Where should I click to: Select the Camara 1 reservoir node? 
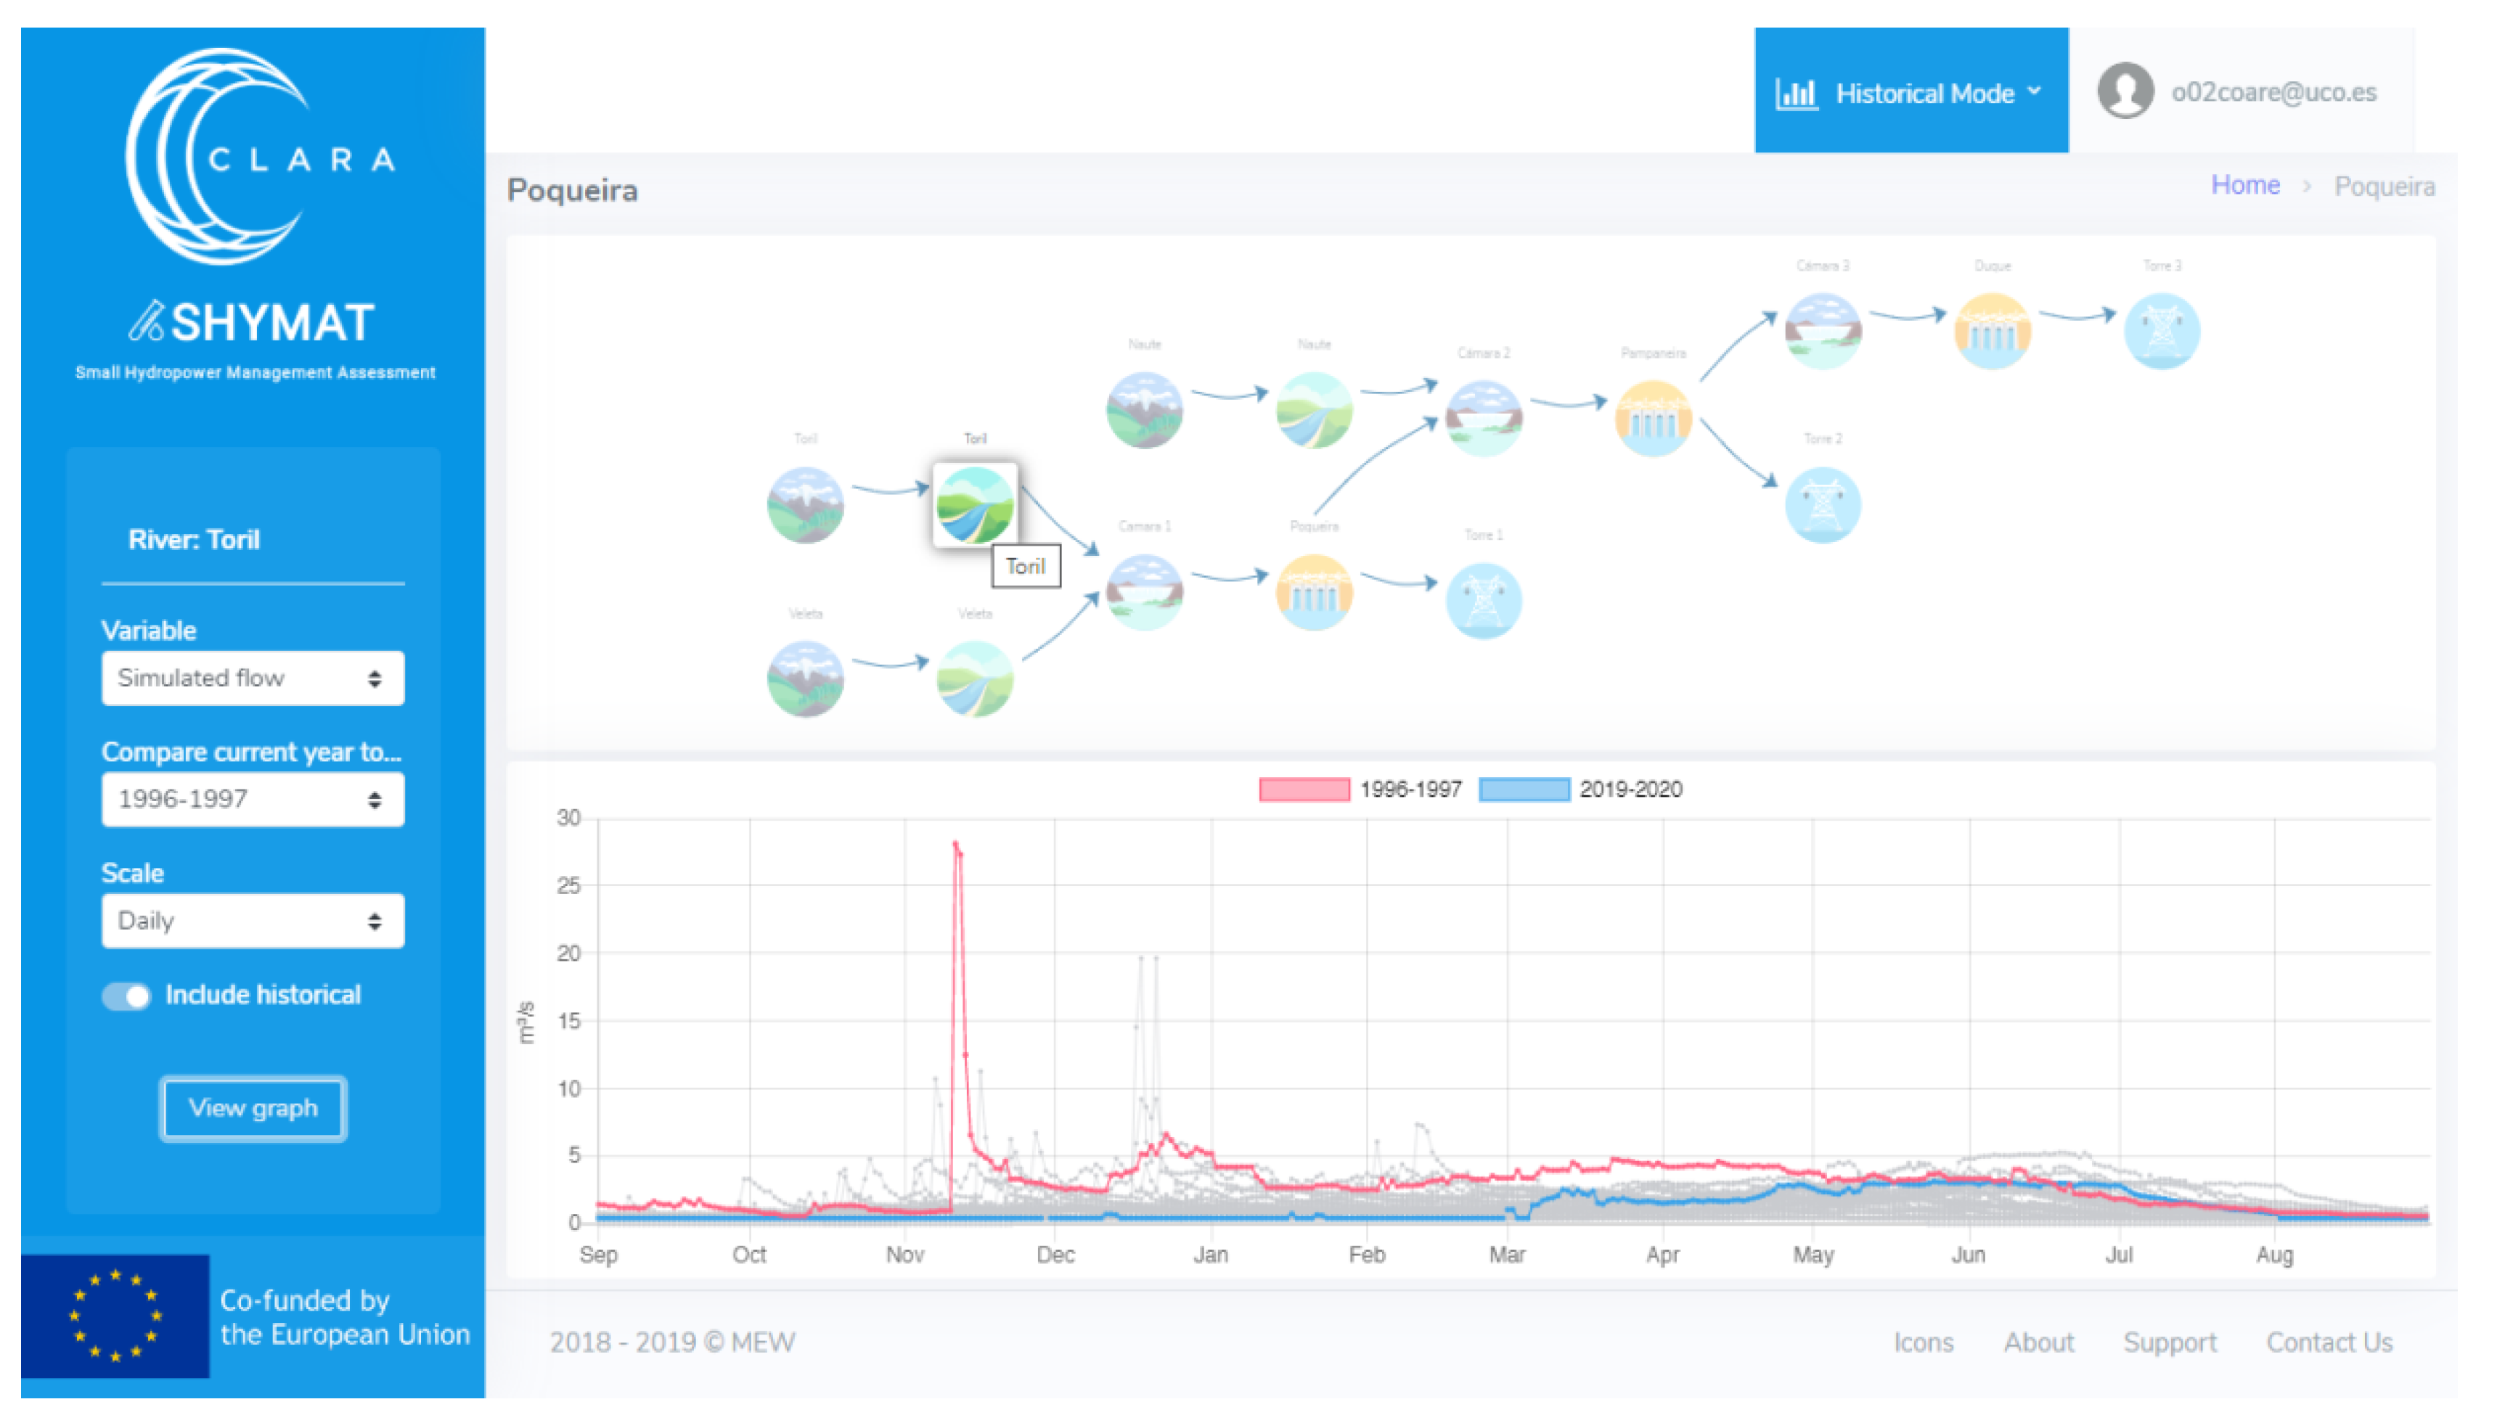[x=1143, y=591]
